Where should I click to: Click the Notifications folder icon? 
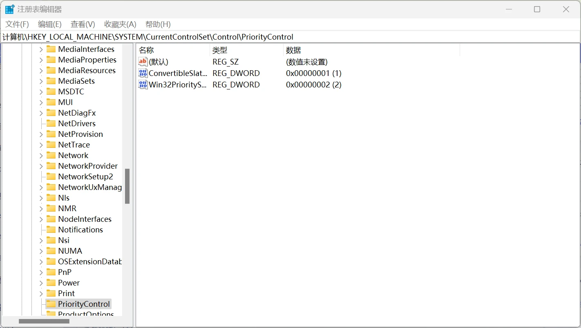(51, 230)
